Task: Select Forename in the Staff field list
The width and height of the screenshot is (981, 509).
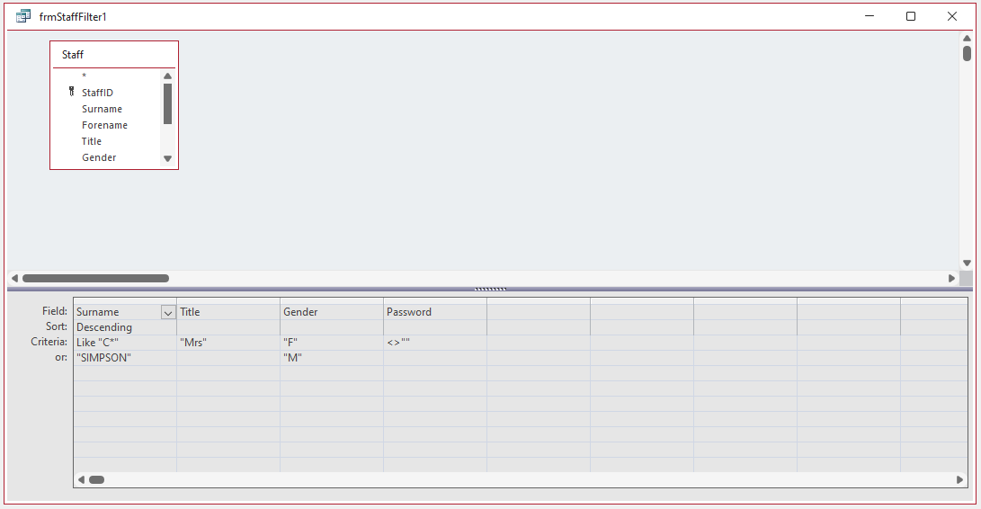Action: tap(104, 125)
